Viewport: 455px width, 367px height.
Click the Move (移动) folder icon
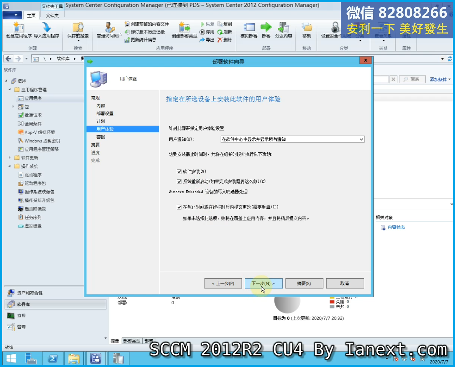tap(307, 30)
